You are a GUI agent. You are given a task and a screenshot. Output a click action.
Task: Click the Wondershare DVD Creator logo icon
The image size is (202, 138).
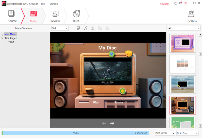4,4
